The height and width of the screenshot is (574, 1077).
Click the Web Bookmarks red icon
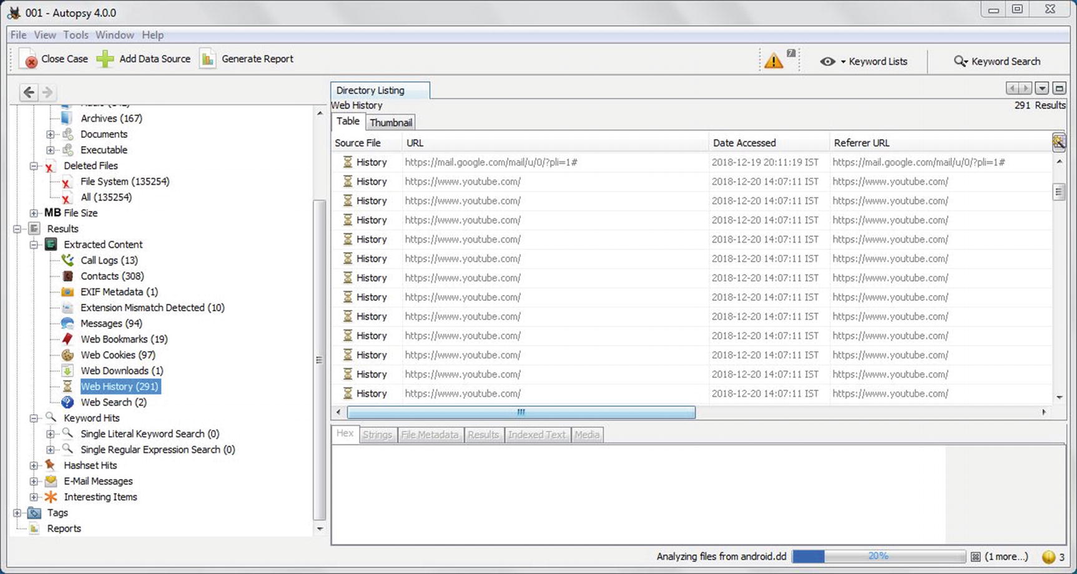(67, 339)
